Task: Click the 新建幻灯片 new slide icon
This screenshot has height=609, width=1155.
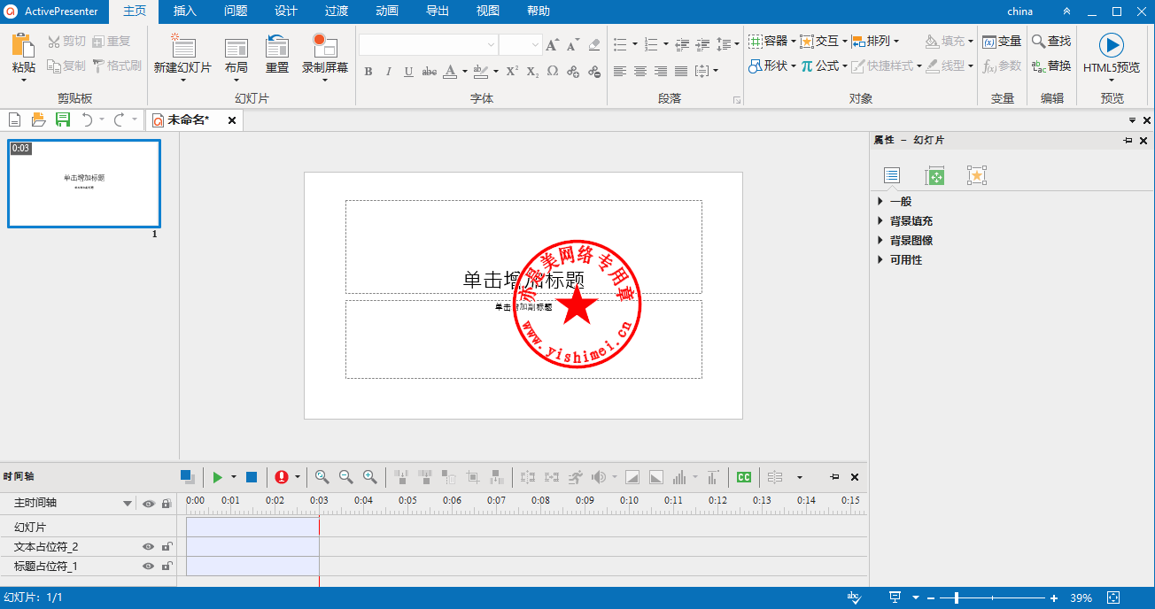Action: pos(182,46)
